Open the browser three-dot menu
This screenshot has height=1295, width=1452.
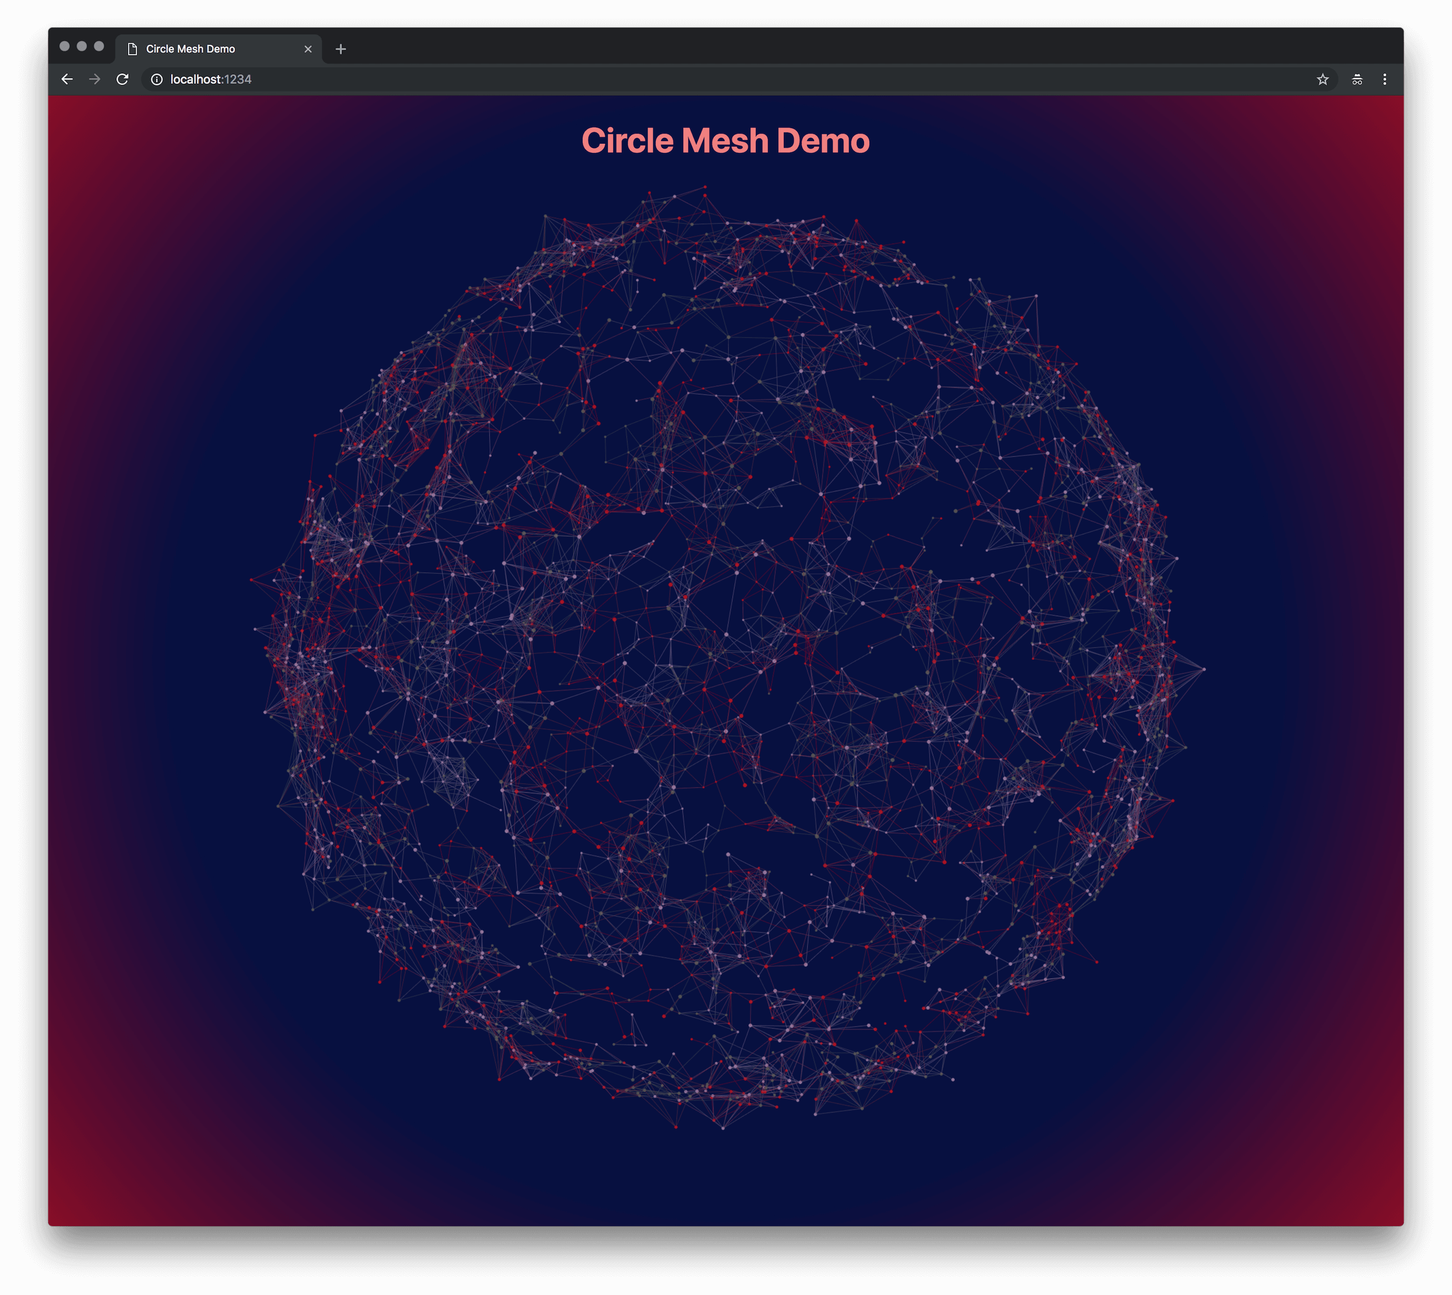click(x=1385, y=79)
